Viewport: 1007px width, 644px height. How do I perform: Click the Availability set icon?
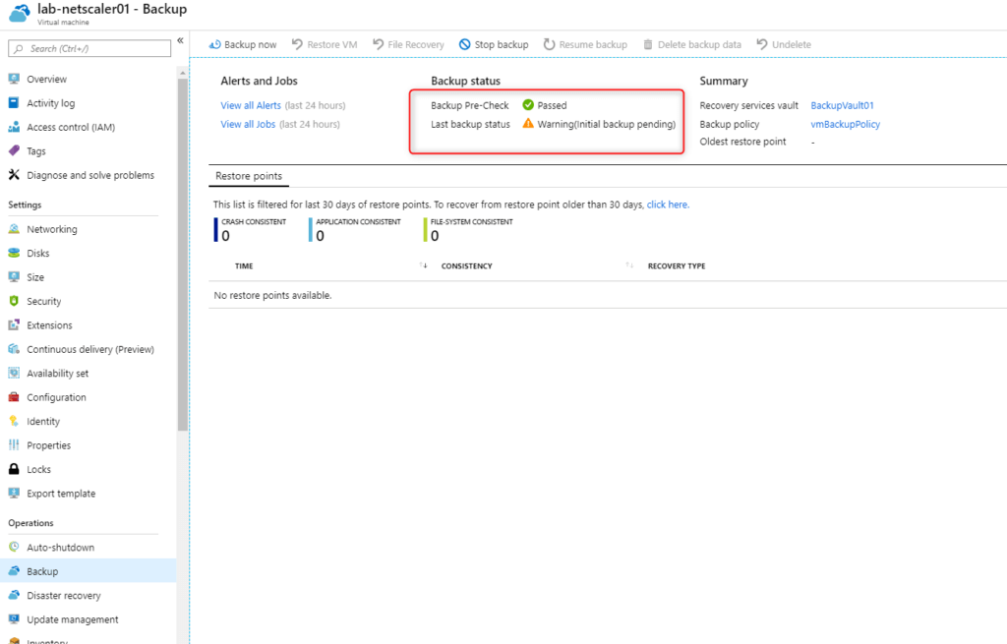(14, 373)
